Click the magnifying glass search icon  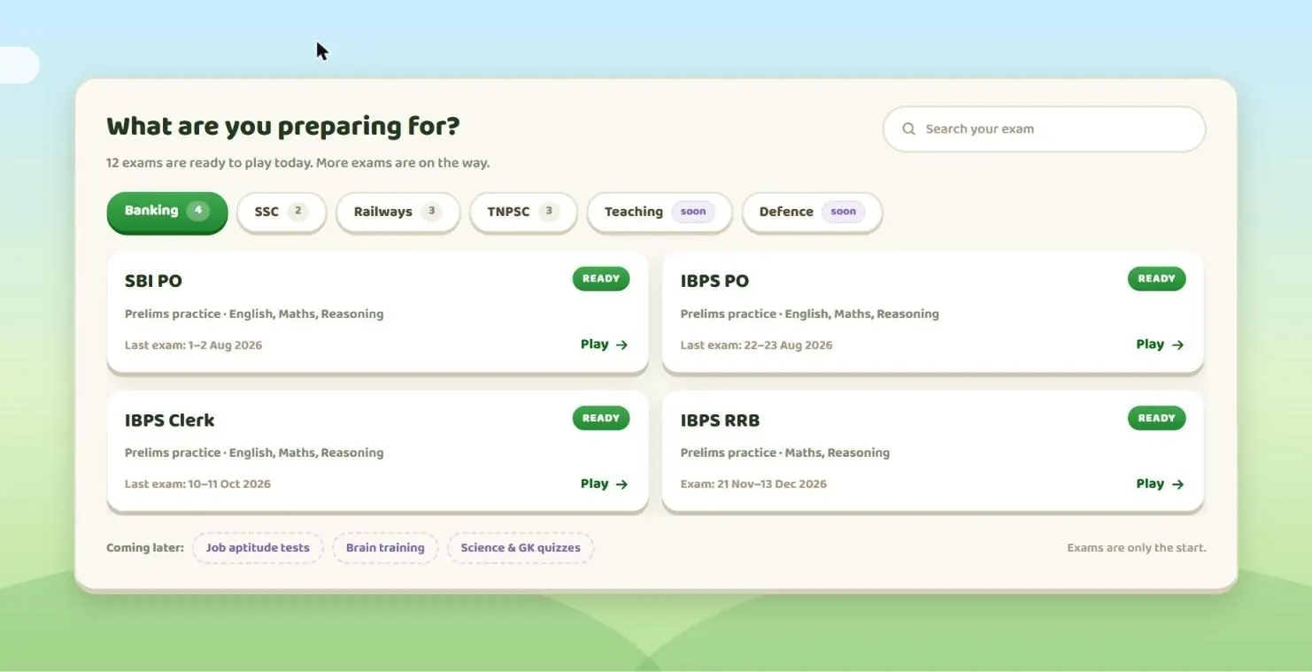908,129
